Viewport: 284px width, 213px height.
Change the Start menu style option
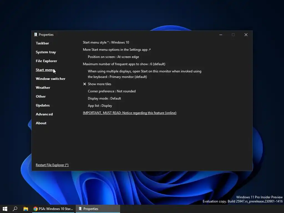click(x=106, y=42)
